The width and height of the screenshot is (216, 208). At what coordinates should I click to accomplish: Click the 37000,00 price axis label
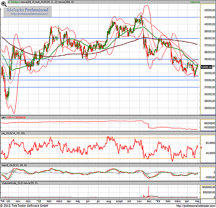coord(210,45)
